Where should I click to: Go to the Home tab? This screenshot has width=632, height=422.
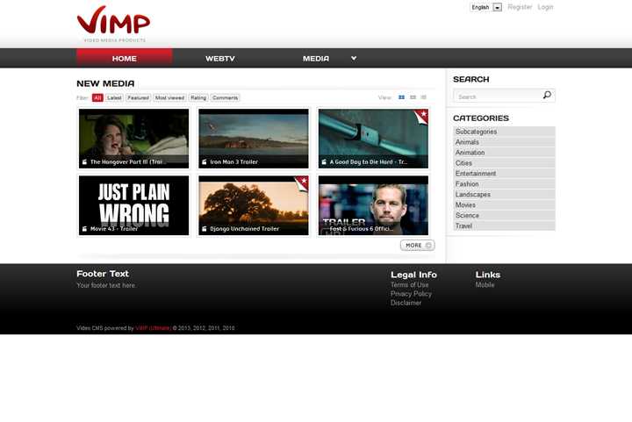[x=124, y=59]
